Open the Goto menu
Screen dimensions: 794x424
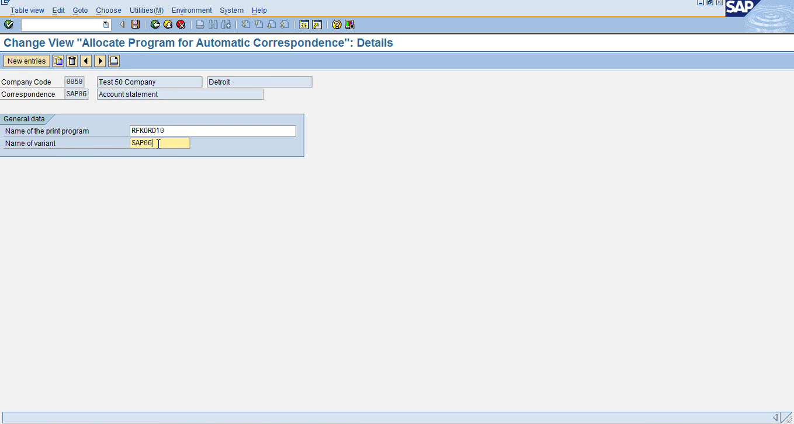pyautogui.click(x=80, y=10)
